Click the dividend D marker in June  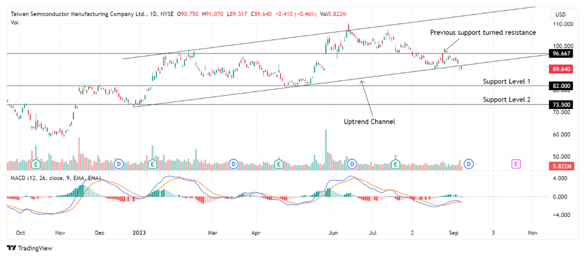(x=352, y=163)
